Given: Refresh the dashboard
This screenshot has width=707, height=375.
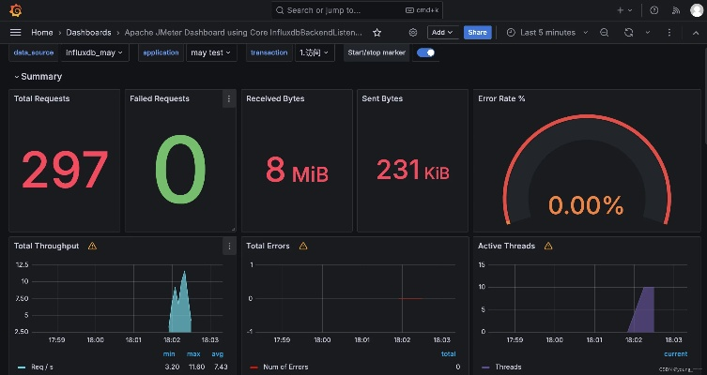Looking at the screenshot, I should pos(628,32).
